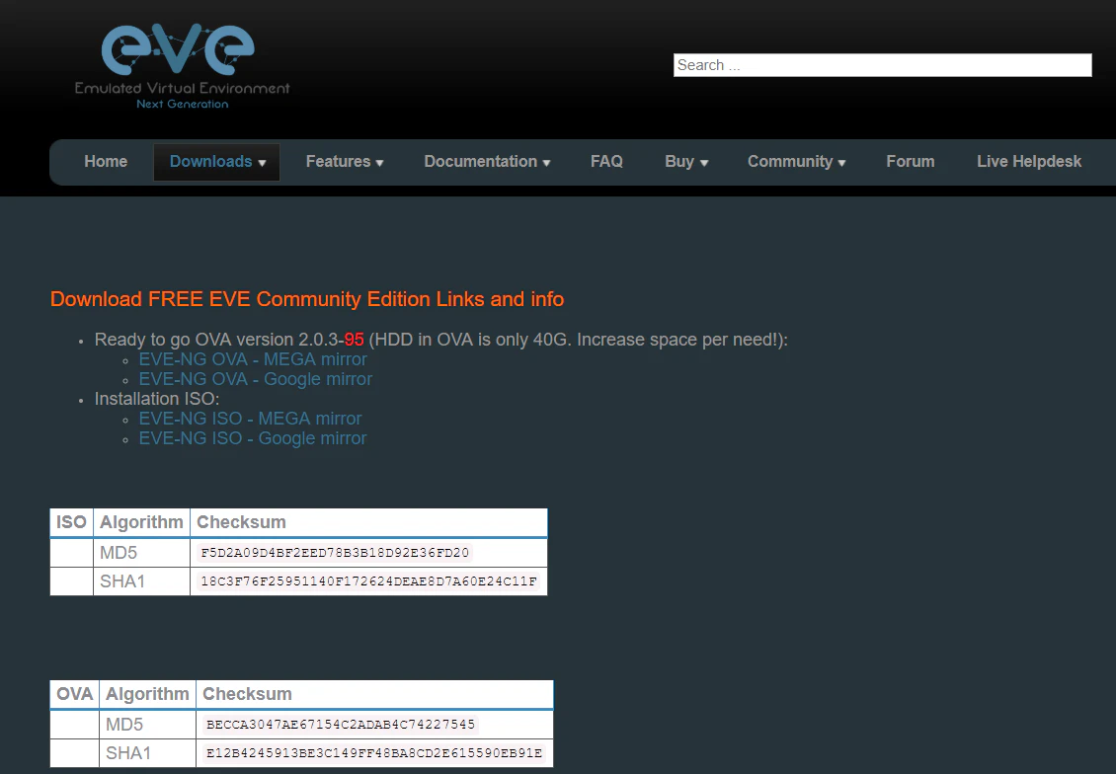Click the 'Installation ISO:' list item text
Screen dimensions: 1116x774
tap(157, 399)
